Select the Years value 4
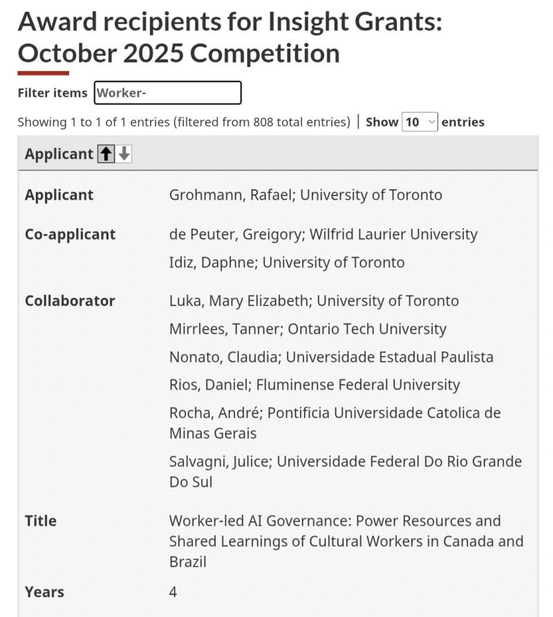The width and height of the screenshot is (553, 617). click(x=173, y=592)
